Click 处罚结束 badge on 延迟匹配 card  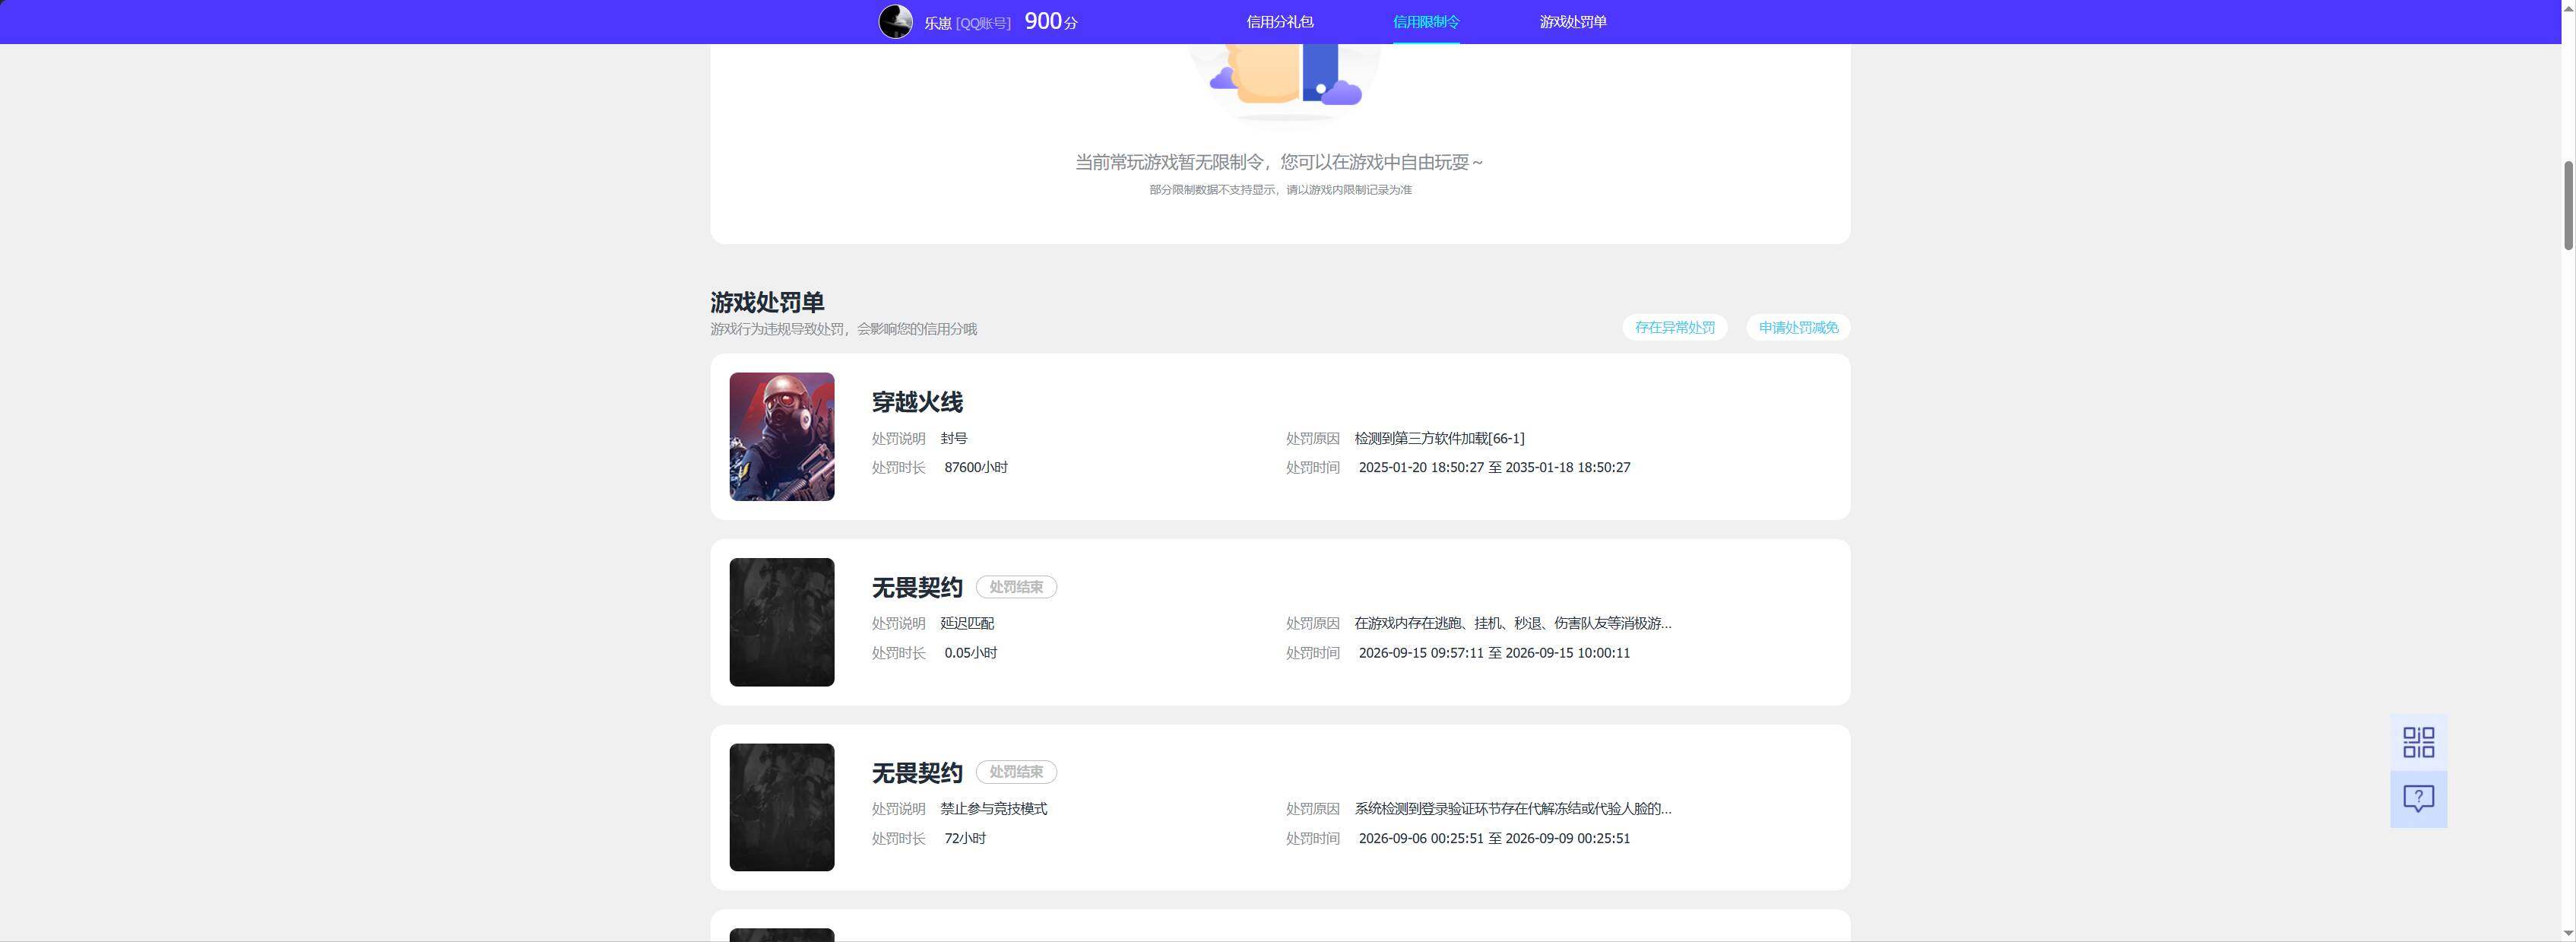1016,587
